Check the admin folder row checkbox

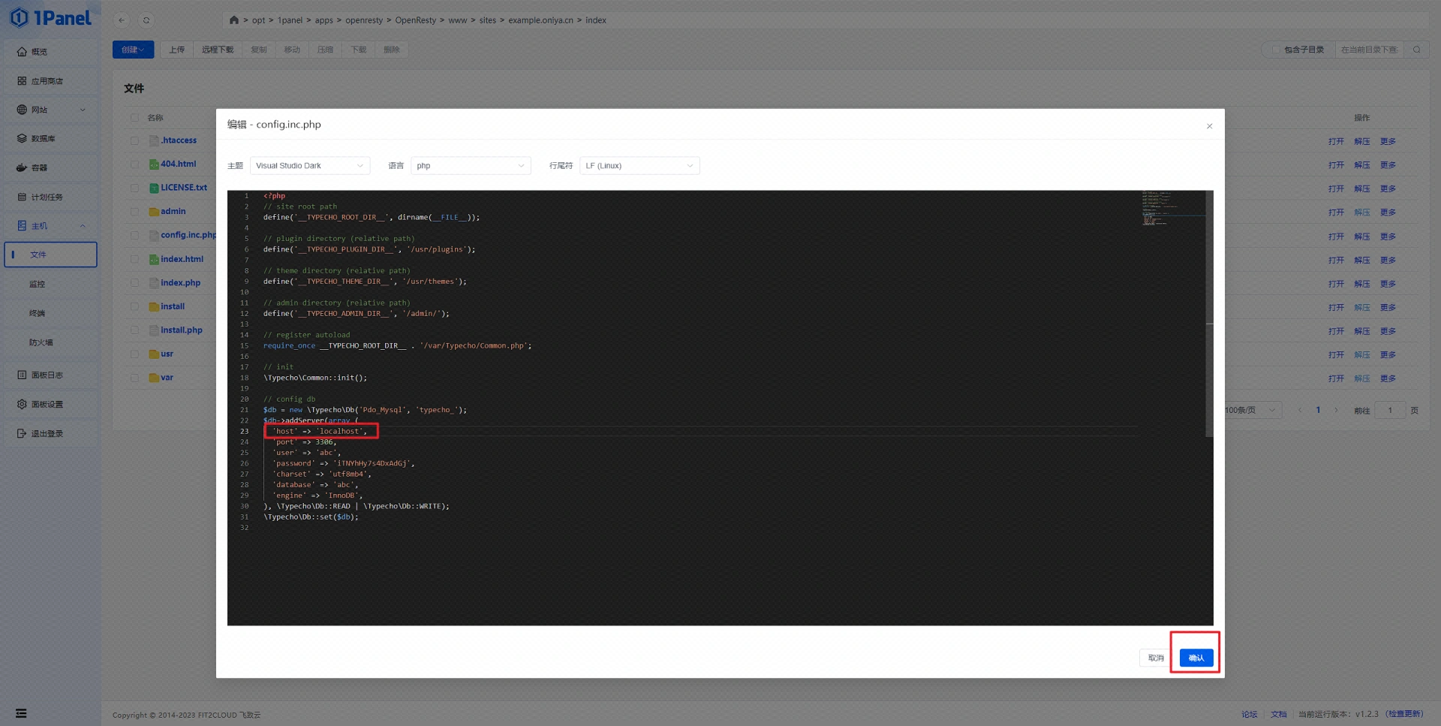click(134, 212)
